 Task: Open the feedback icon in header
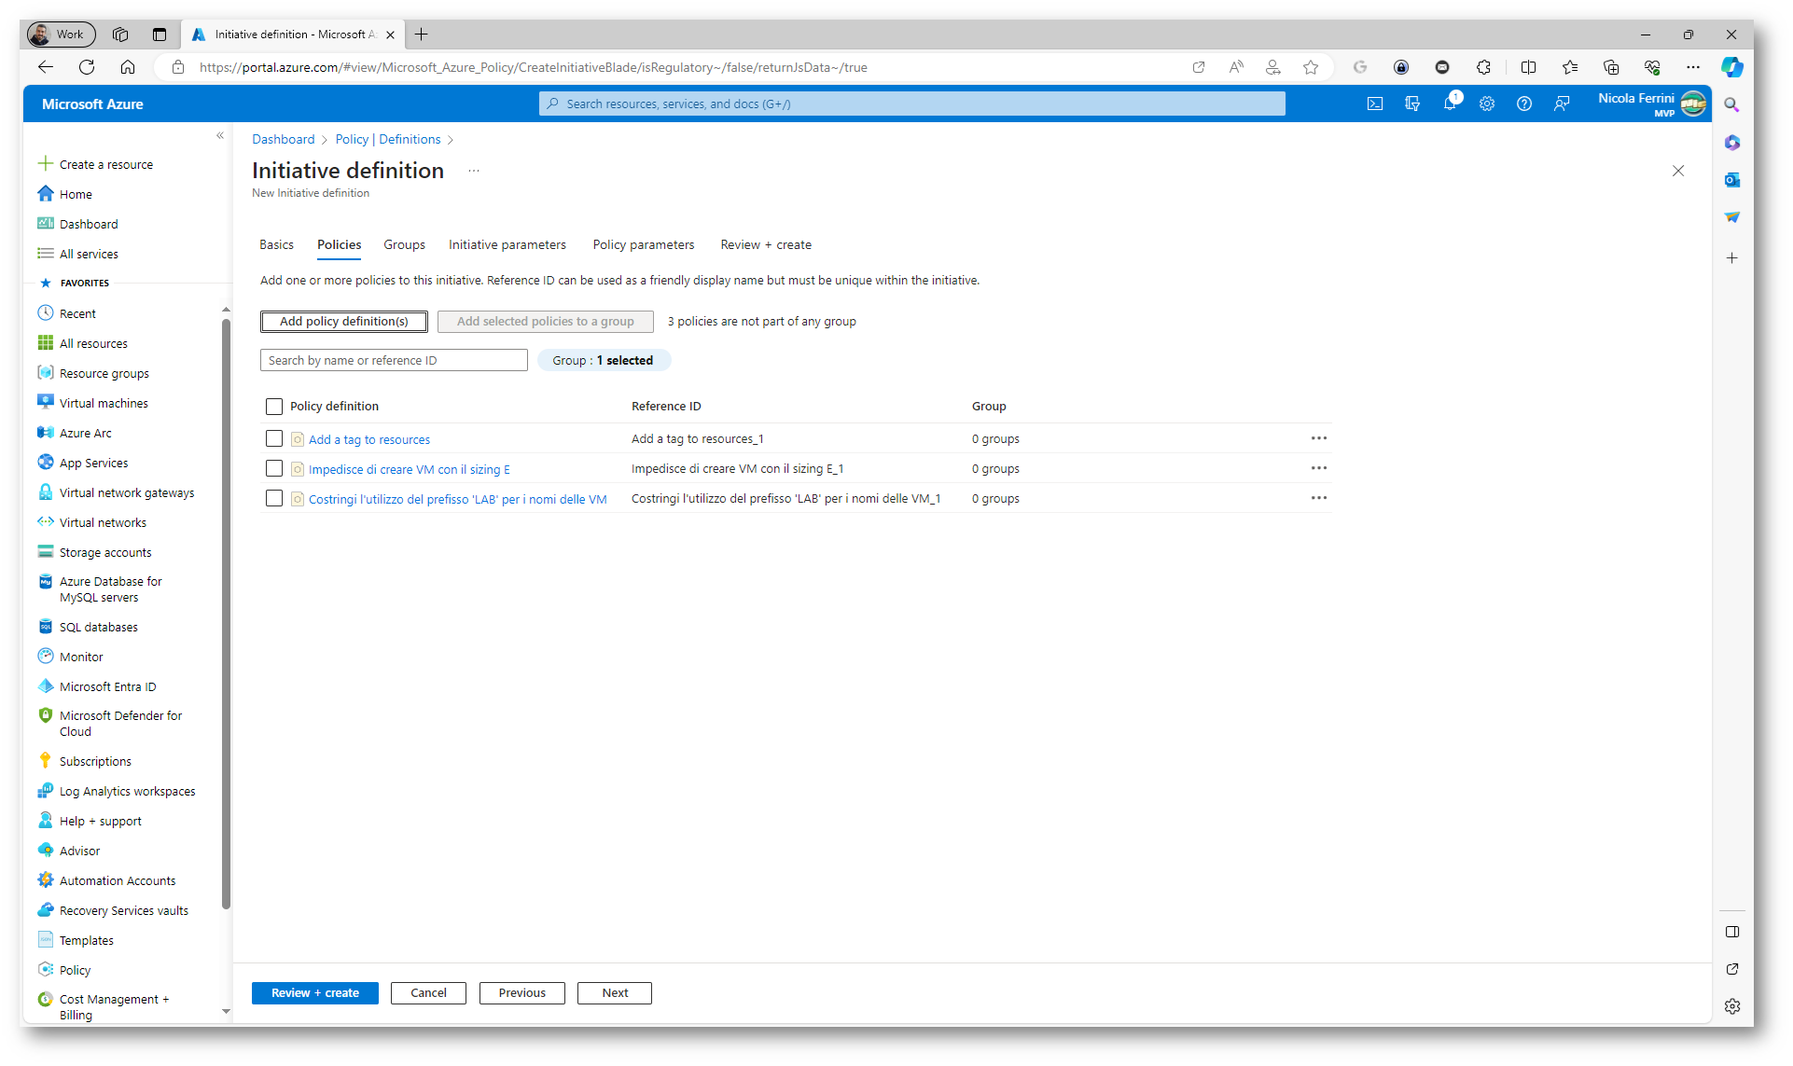click(x=1562, y=104)
